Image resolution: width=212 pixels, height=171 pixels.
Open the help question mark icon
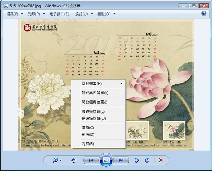tap(204, 13)
